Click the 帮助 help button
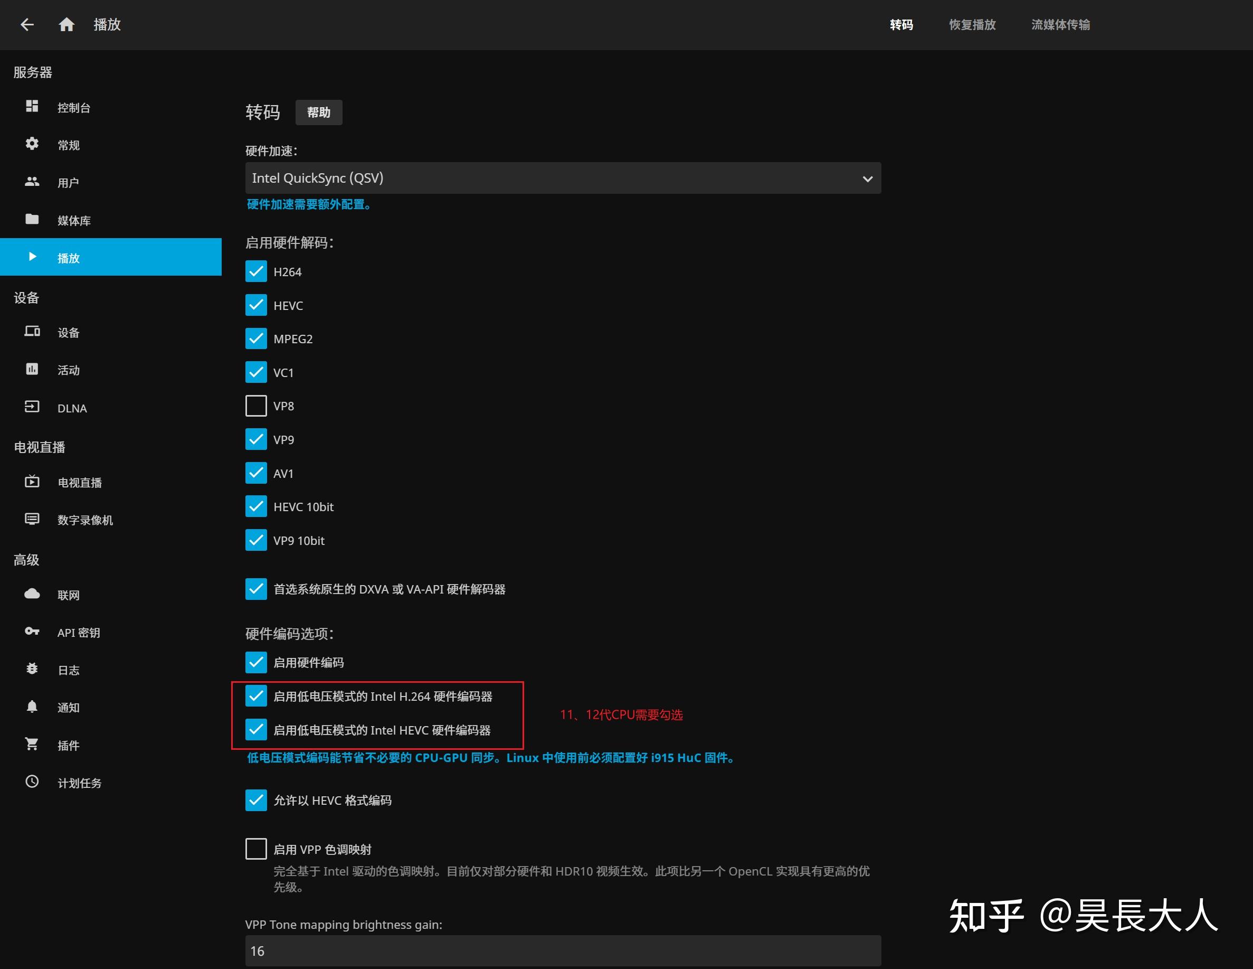 pyautogui.click(x=318, y=112)
